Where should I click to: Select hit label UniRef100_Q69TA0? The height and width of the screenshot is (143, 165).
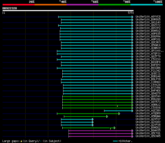148,96
